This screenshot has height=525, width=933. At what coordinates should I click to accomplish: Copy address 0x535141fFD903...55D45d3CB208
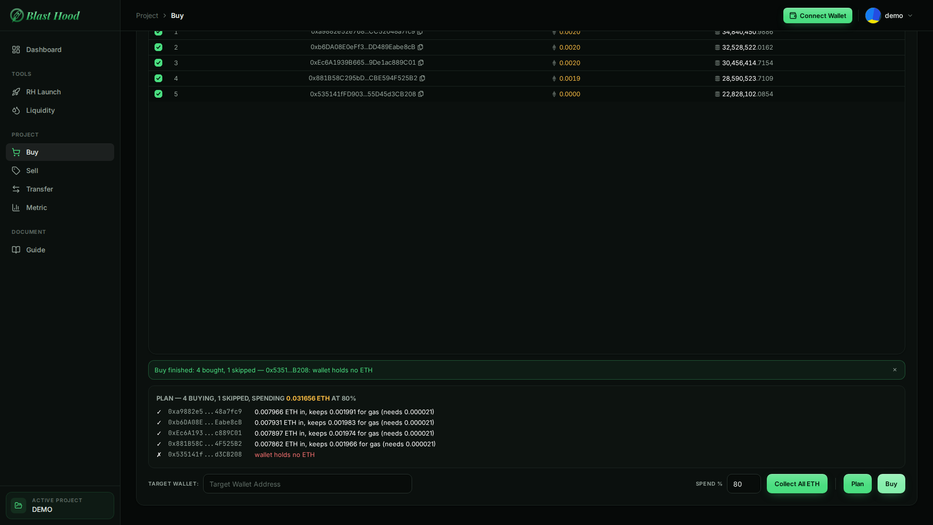[421, 94]
